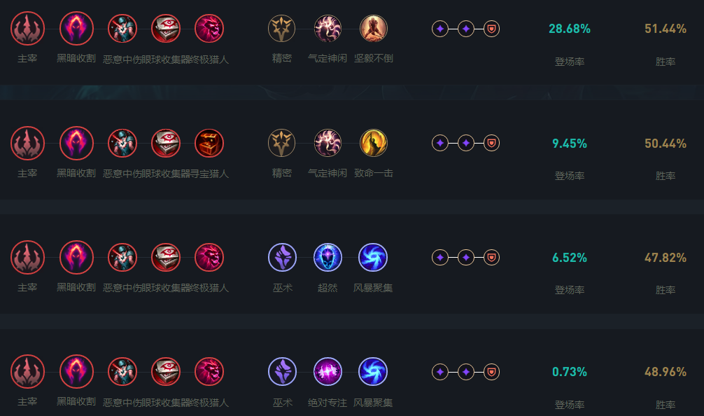
Task: Select first purple stat shard in second row
Action: 440,143
